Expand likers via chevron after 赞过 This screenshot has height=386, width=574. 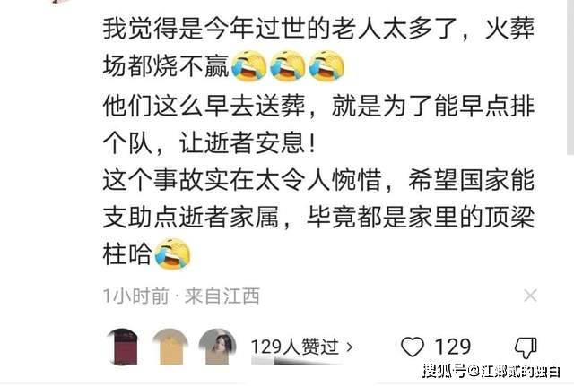[349, 347]
